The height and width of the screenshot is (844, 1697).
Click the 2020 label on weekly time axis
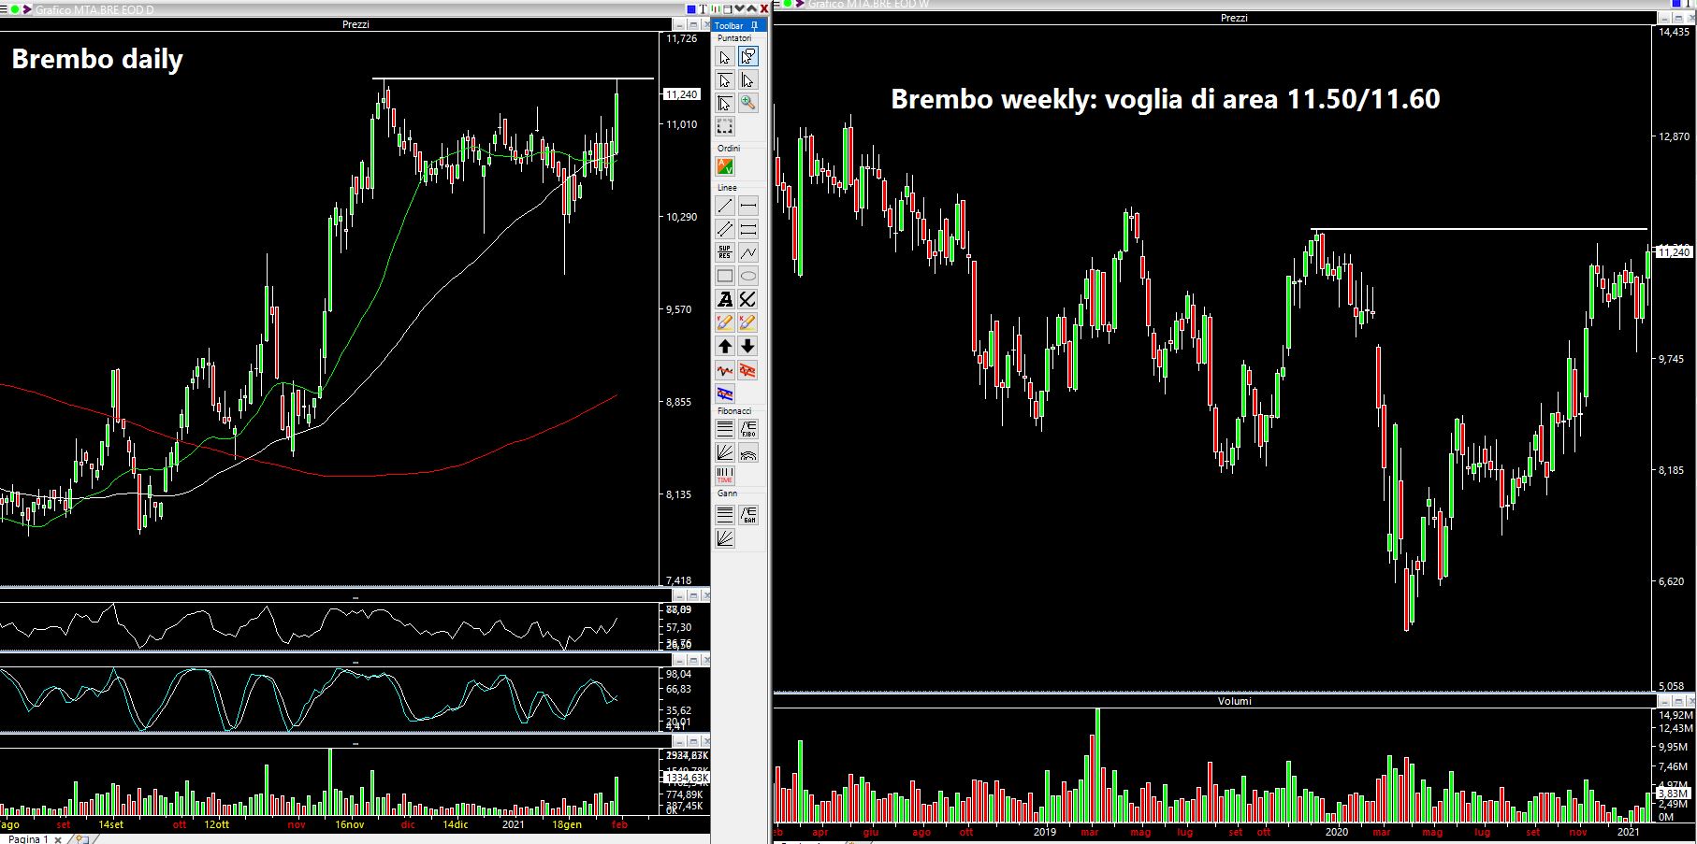tap(1336, 832)
